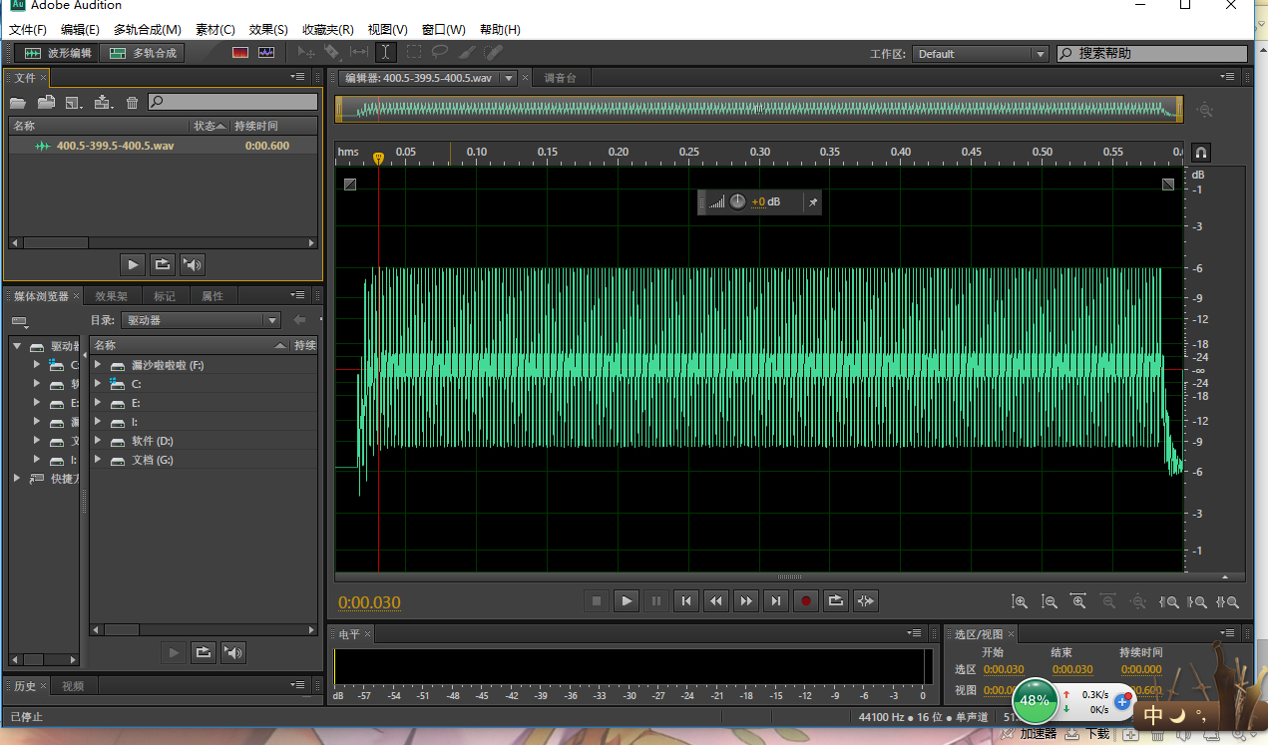The width and height of the screenshot is (1268, 745).
Task: Expand the 软件 (D:) drive
Action: pos(98,441)
